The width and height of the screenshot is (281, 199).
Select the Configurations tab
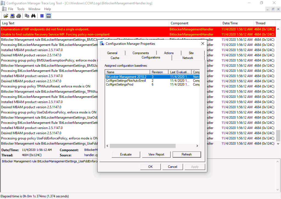click(x=151, y=57)
